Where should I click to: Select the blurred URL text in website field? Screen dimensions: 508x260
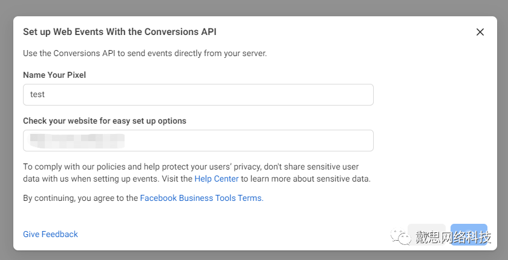[77, 141]
